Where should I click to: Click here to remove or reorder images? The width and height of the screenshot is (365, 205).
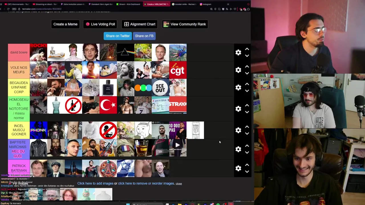pos(146,183)
